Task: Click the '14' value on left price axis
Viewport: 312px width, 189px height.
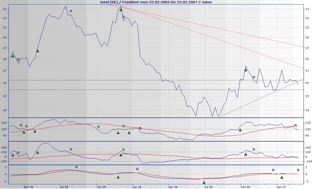Action: pos(5,110)
